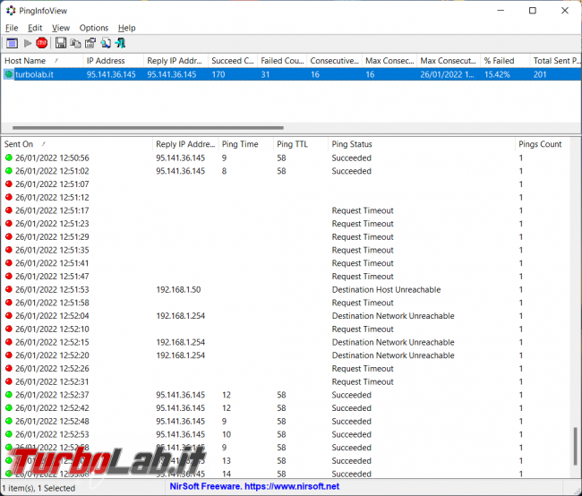Sort lower pane by Sent On header

click(x=77, y=144)
